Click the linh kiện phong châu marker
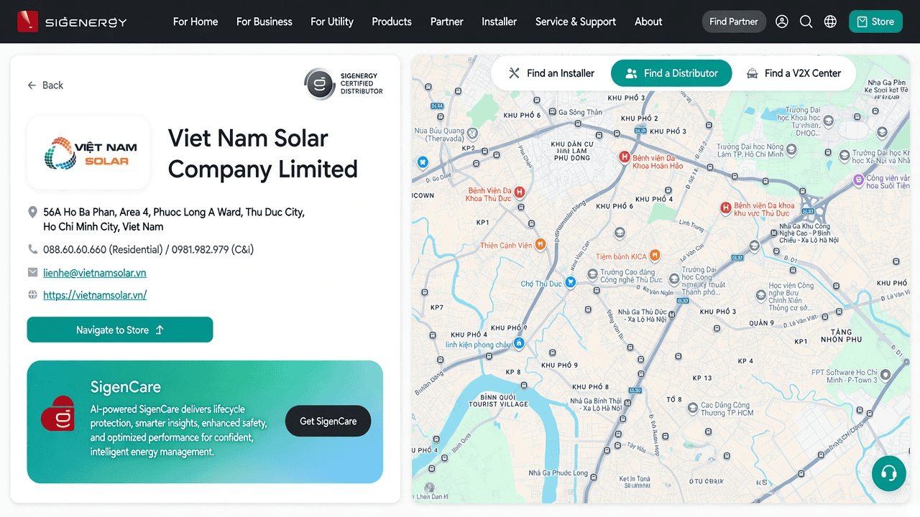The width and height of the screenshot is (920, 517). (519, 344)
